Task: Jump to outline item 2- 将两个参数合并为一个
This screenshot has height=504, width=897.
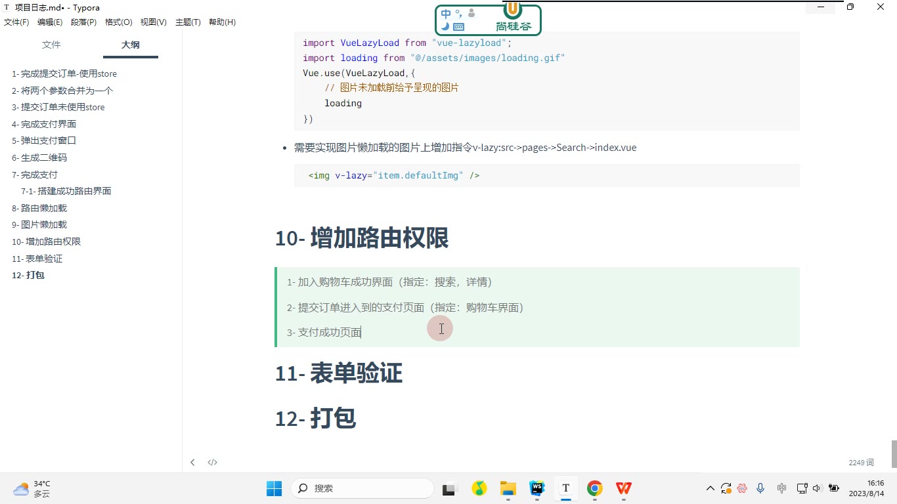Action: pos(62,91)
